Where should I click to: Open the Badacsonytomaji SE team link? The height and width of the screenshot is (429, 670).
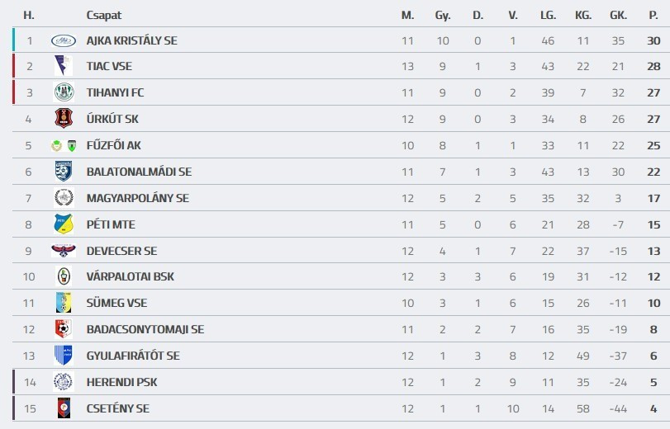[x=145, y=329]
